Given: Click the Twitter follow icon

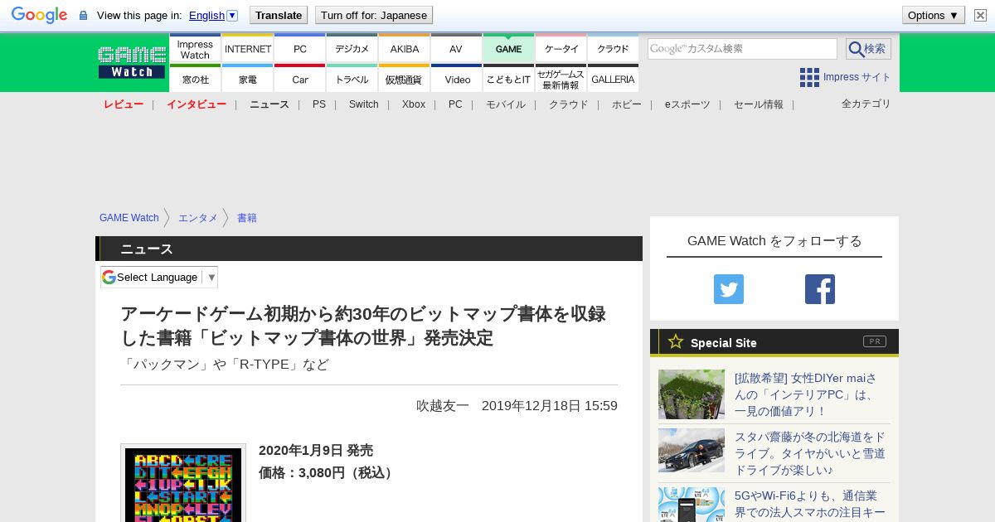Looking at the screenshot, I should 729,289.
